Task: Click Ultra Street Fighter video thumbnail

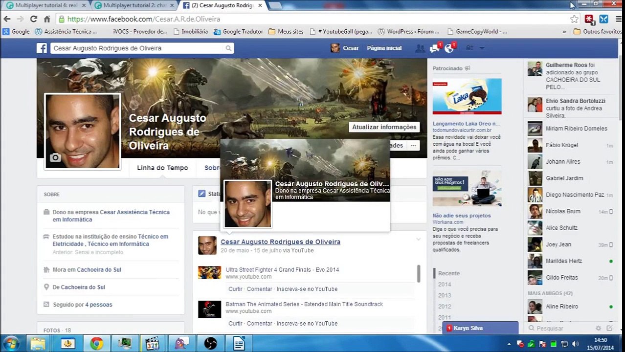Action: click(x=209, y=273)
